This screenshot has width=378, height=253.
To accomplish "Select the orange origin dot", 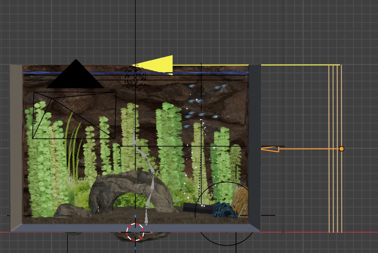I will point(341,149).
